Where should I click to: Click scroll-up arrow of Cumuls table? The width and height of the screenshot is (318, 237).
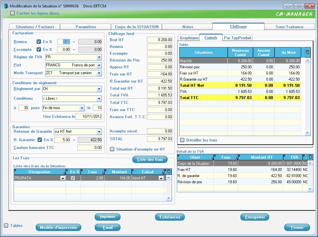click(308, 60)
